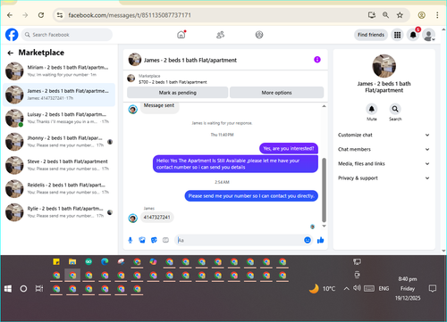Click the purple conversation info icon
The height and width of the screenshot is (322, 447).
point(317,60)
